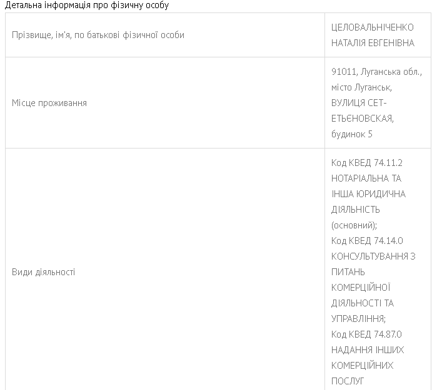This screenshot has width=437, height=390.
Task: Click the text 'місто Луганськ'
Action: pos(361,87)
